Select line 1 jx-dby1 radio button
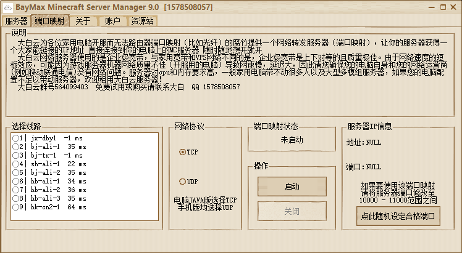The image size is (462, 253). tap(15, 138)
